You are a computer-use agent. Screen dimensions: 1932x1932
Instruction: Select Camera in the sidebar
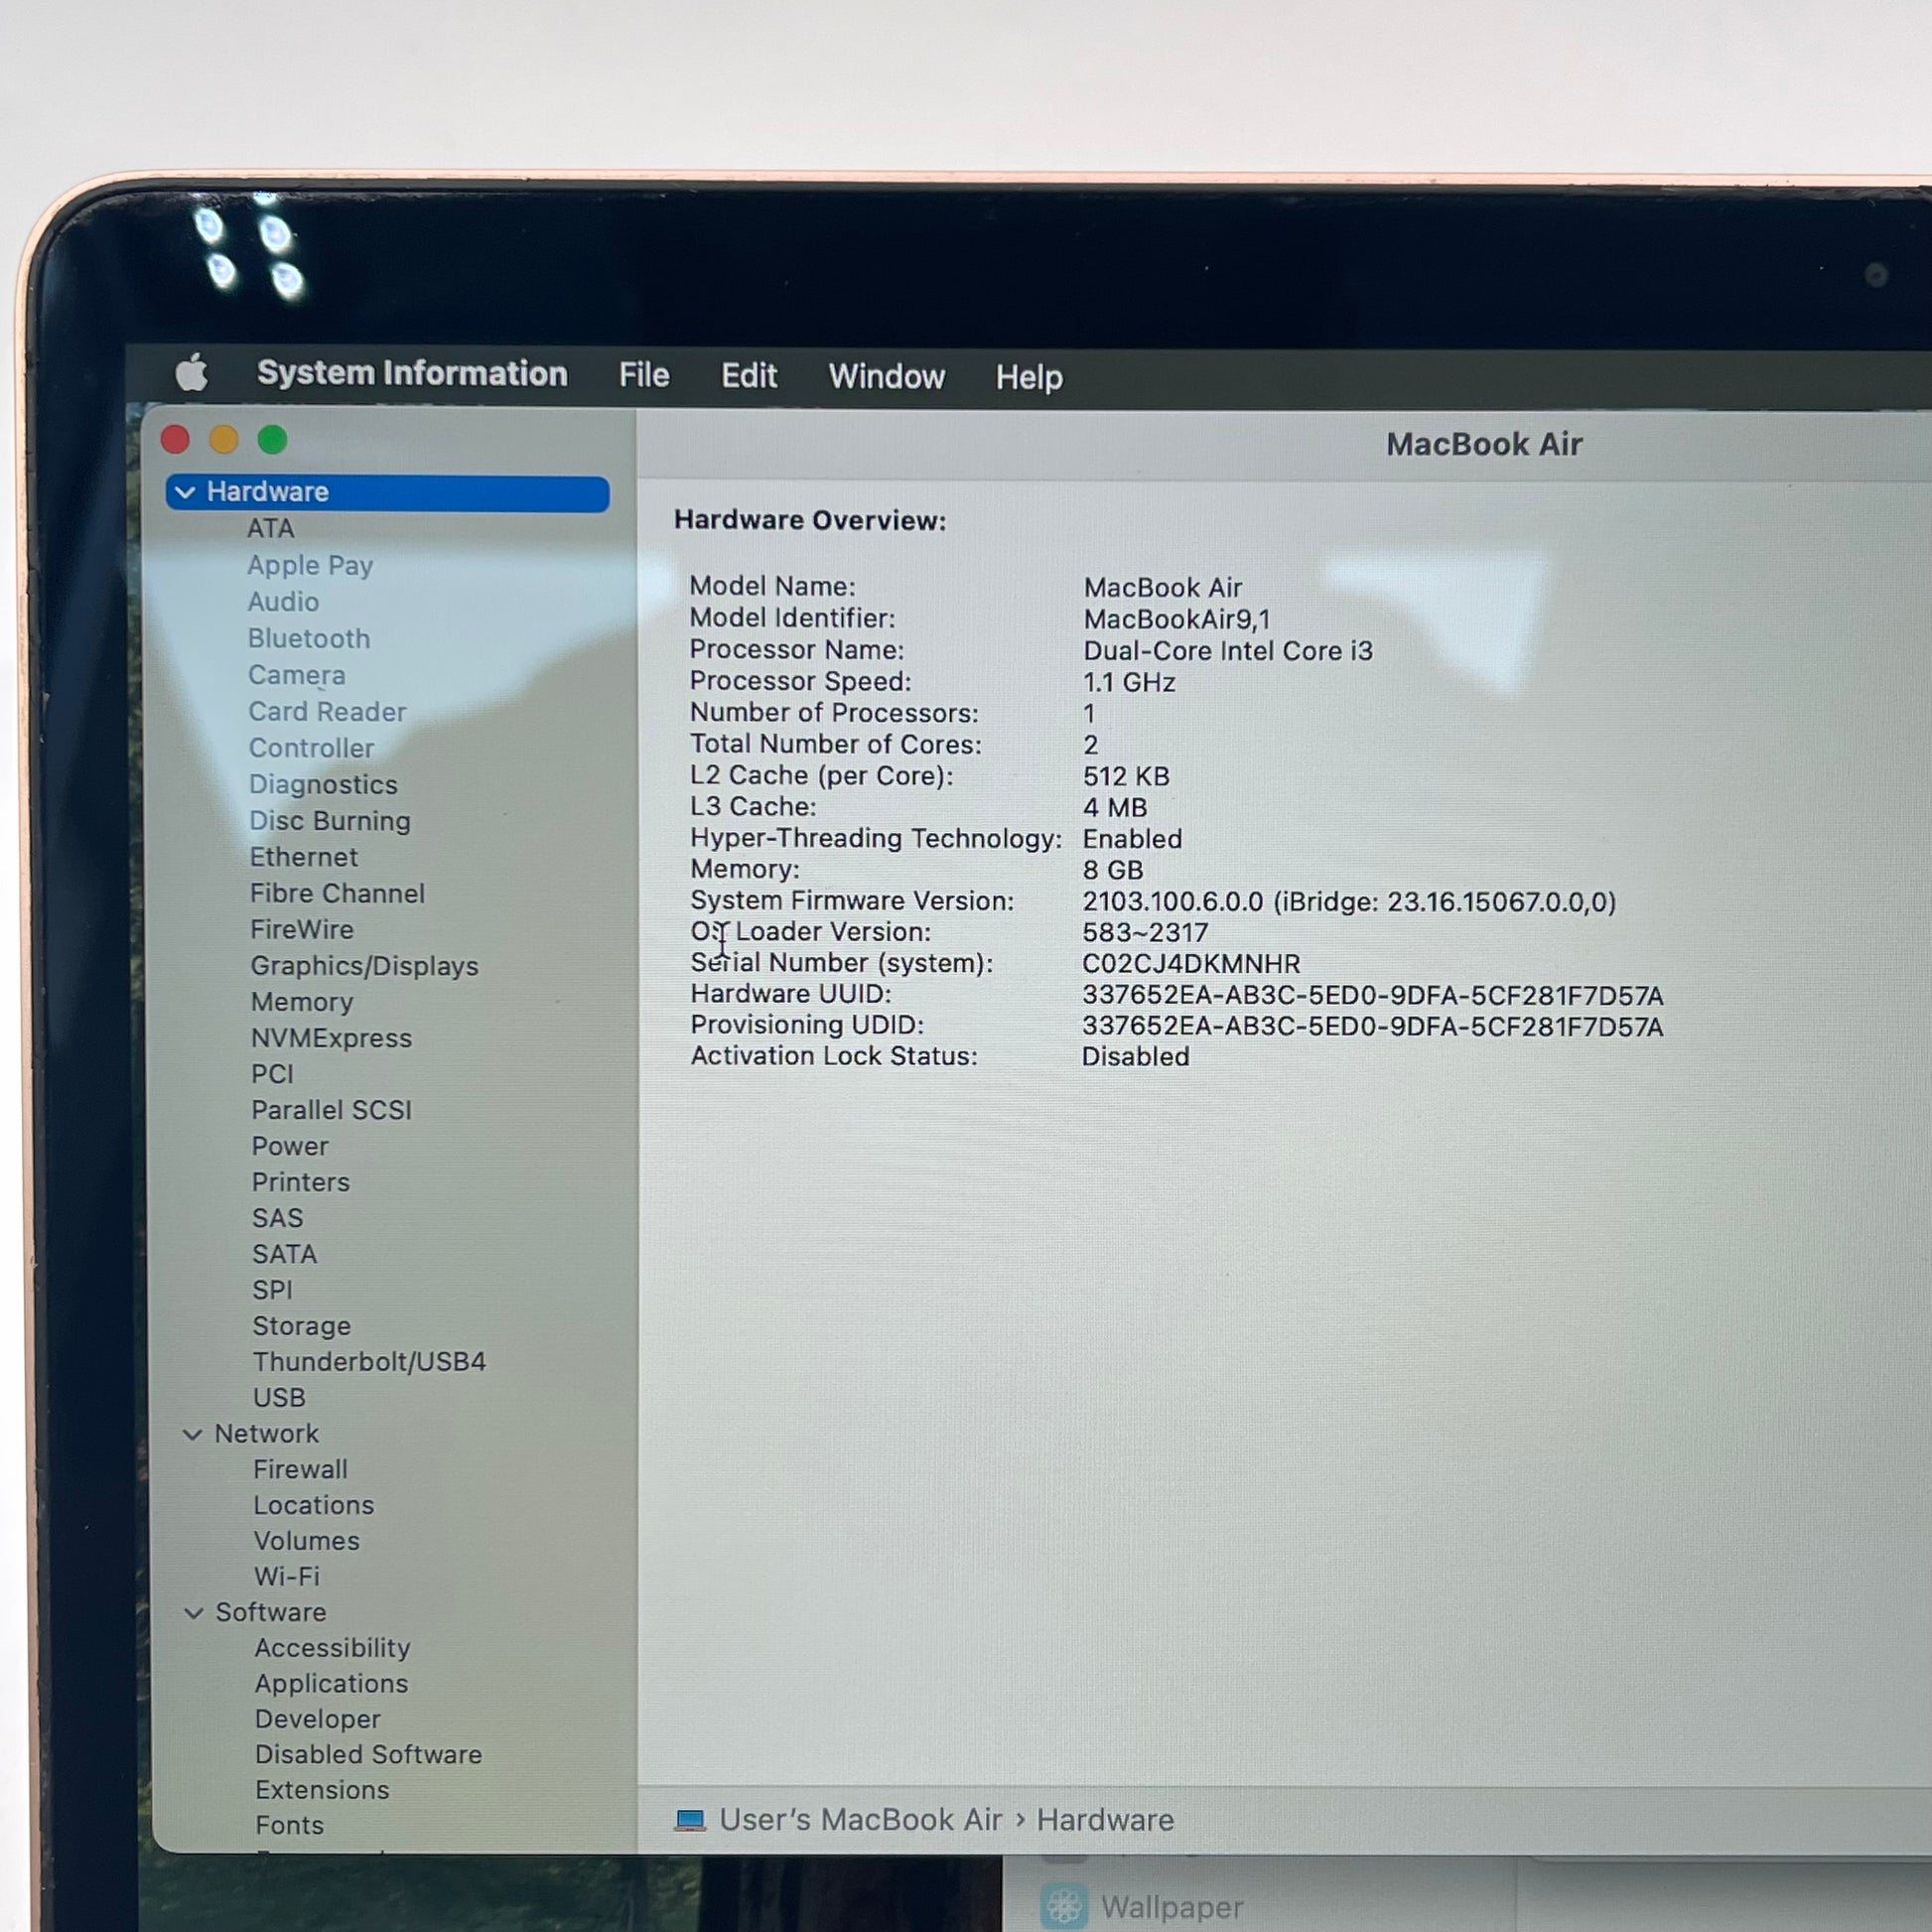[x=297, y=675]
